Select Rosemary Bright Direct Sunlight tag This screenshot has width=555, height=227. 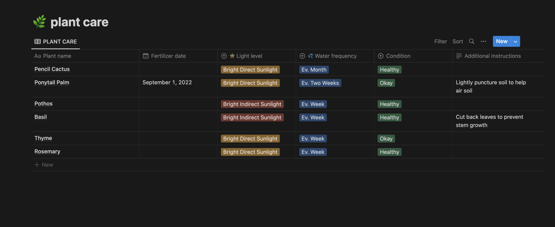click(250, 152)
